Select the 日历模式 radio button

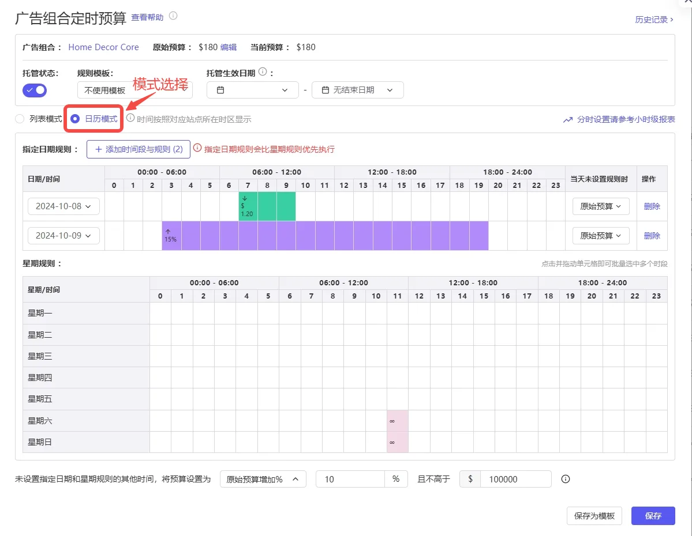coord(75,119)
